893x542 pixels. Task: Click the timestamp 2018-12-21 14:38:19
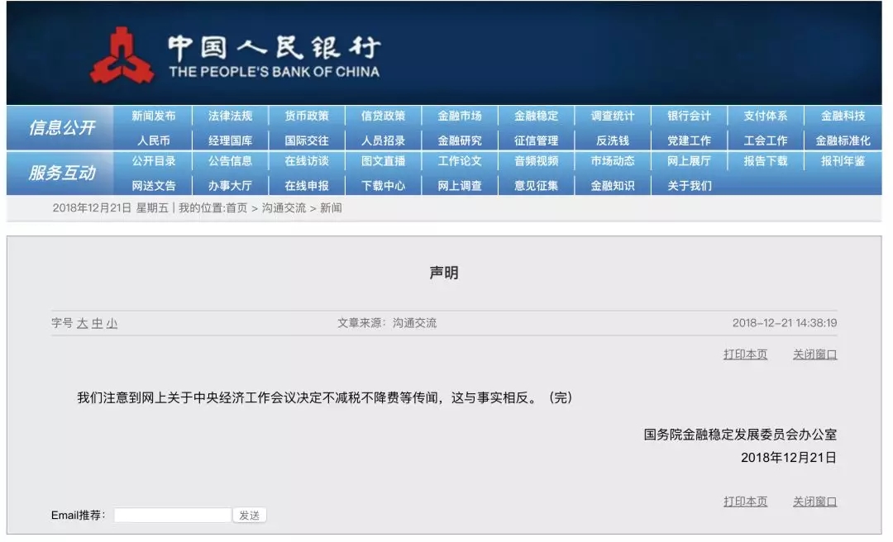coord(784,323)
